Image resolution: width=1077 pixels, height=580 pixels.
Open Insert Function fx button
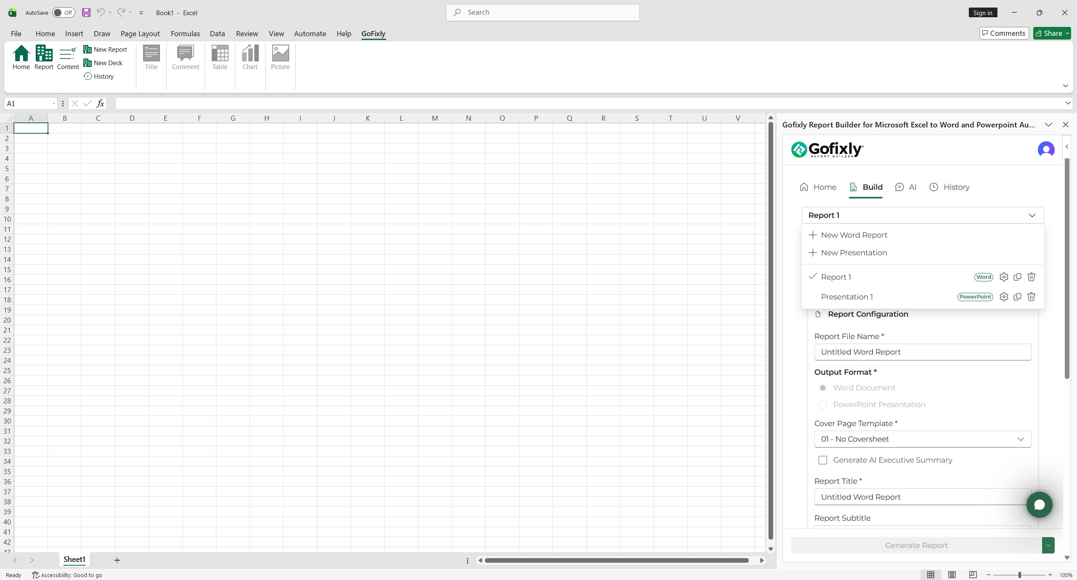[x=100, y=103]
